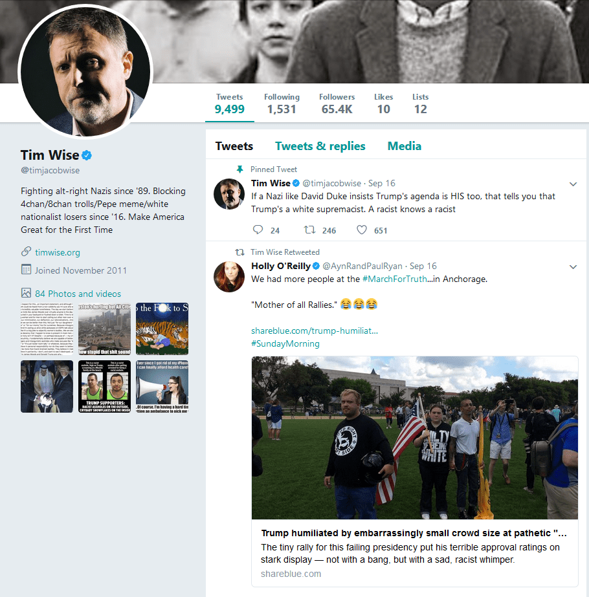
Task: Open the megaphone woman media thumbnail
Action: pyautogui.click(x=162, y=386)
